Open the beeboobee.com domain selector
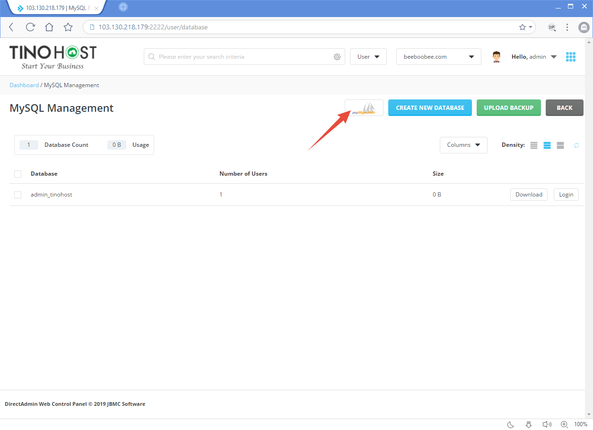 click(x=438, y=56)
